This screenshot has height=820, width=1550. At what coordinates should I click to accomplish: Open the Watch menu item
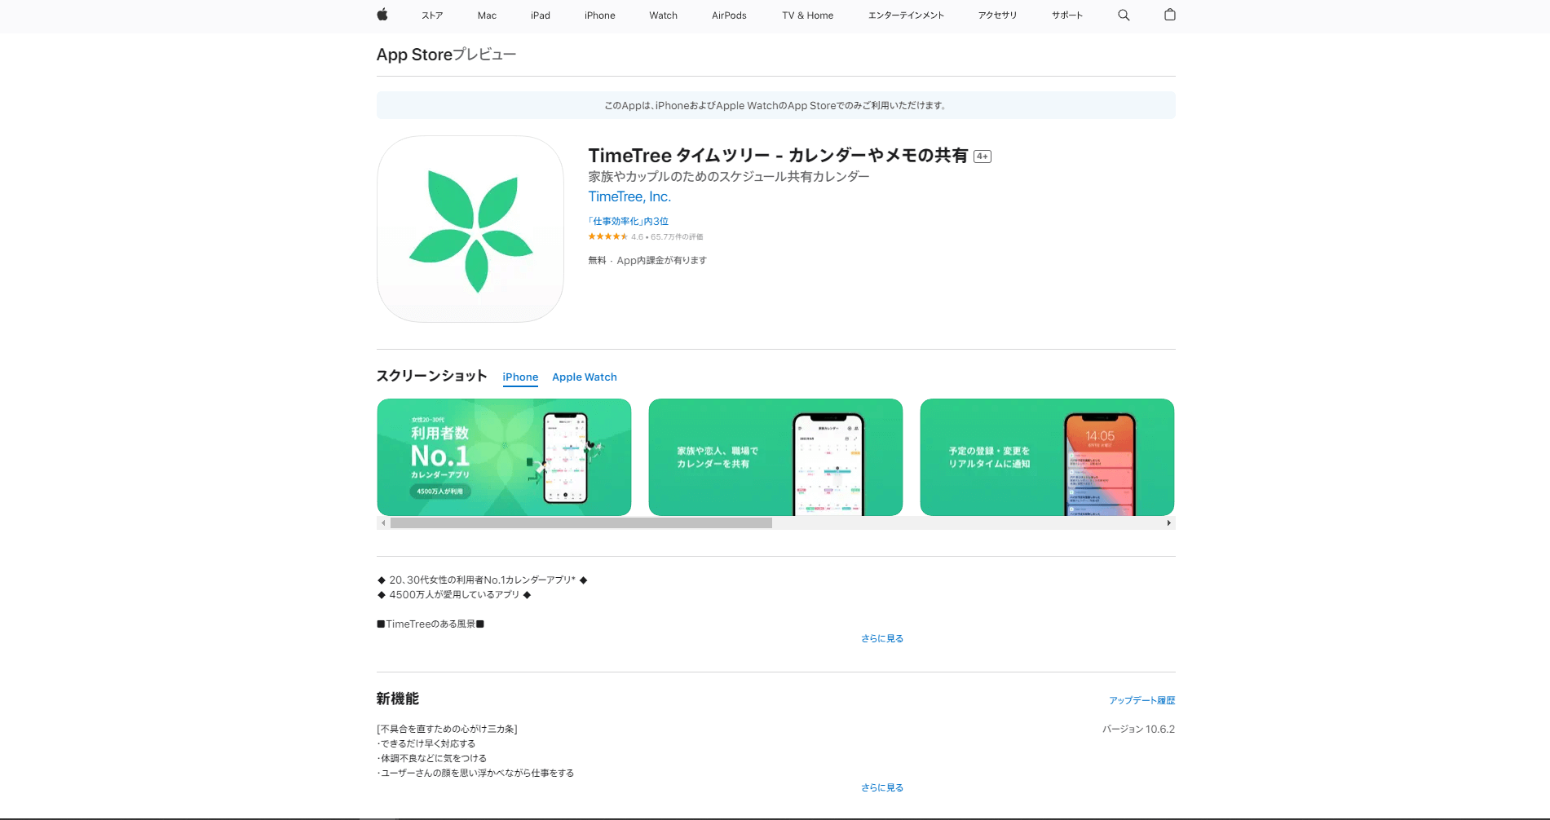pyautogui.click(x=664, y=15)
